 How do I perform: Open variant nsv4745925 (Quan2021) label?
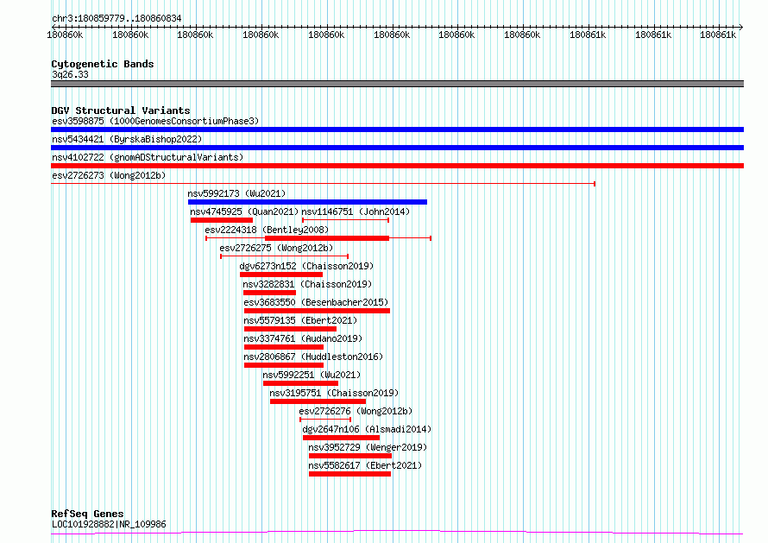pyautogui.click(x=244, y=212)
